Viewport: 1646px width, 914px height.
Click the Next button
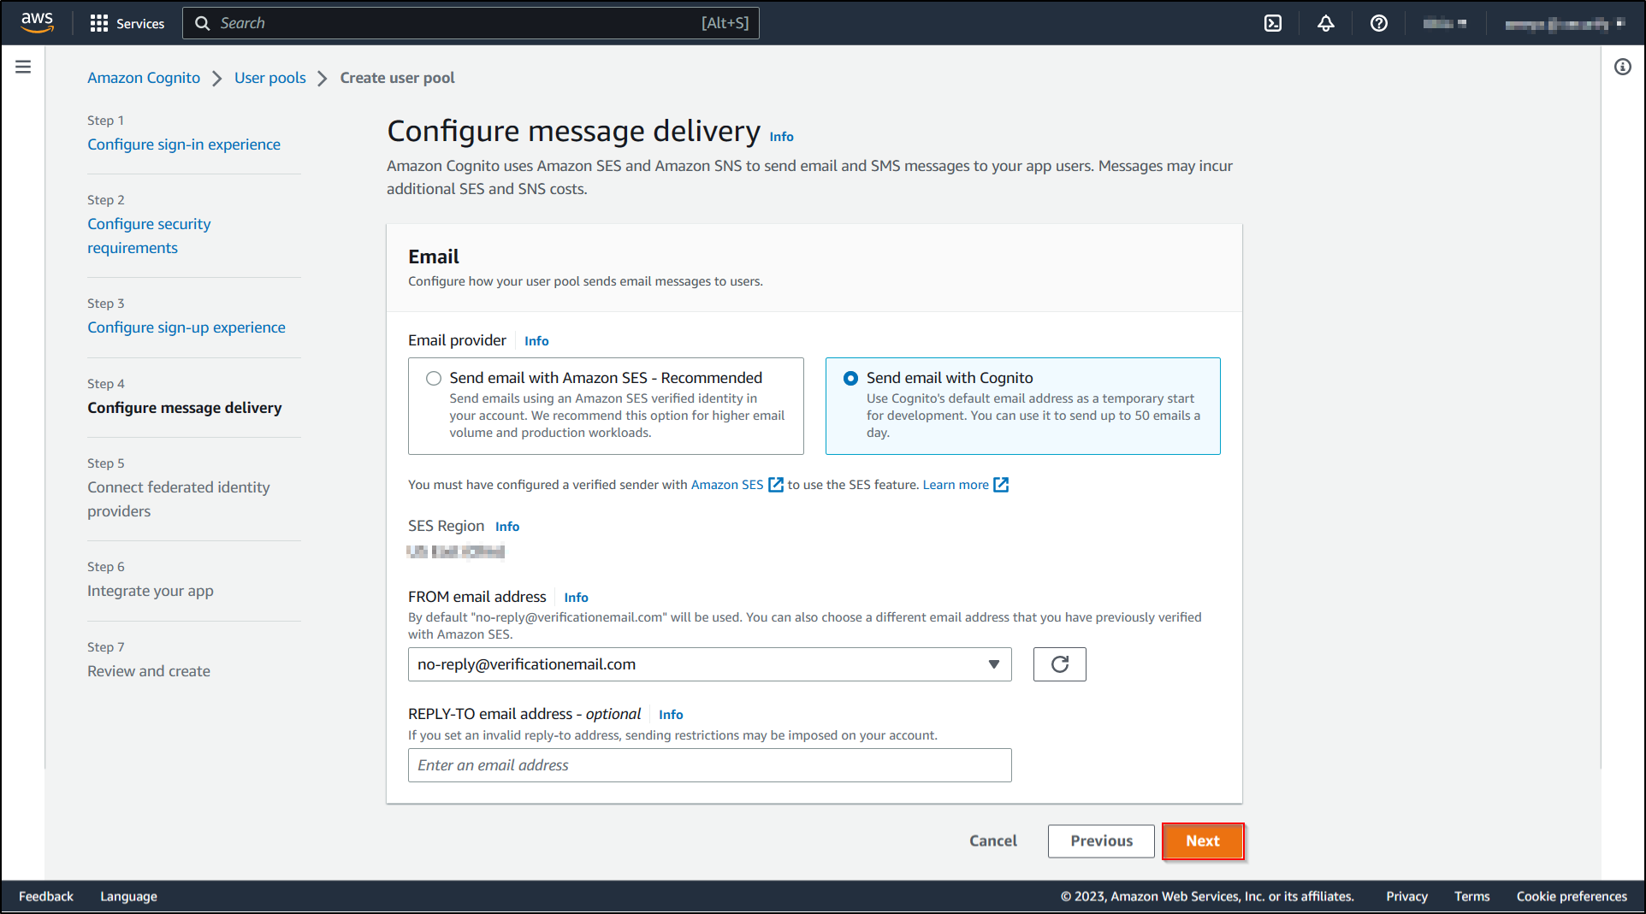pyautogui.click(x=1203, y=840)
